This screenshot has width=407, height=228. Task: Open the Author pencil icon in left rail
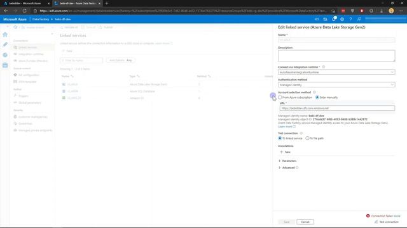click(x=5, y=44)
